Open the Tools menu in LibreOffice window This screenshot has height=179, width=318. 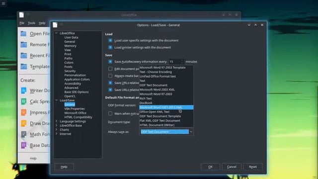31,23
